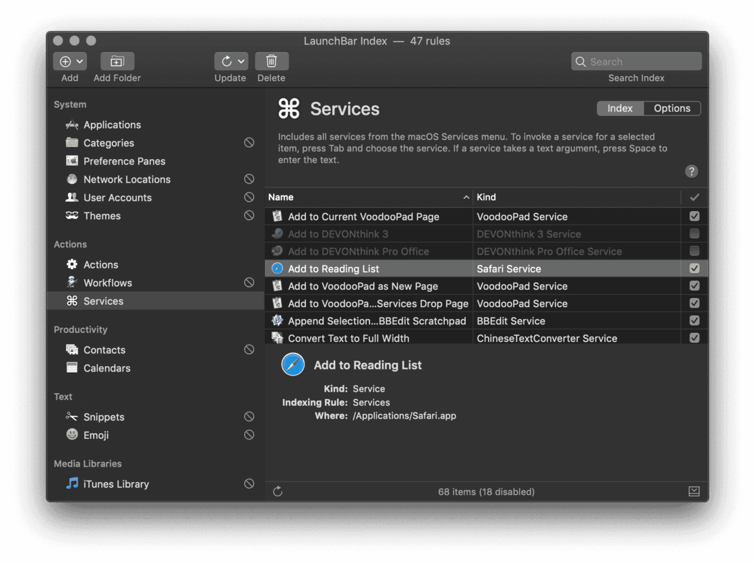Image resolution: width=755 pixels, height=563 pixels.
Task: Select Calendars icon in sidebar
Action: pos(72,367)
